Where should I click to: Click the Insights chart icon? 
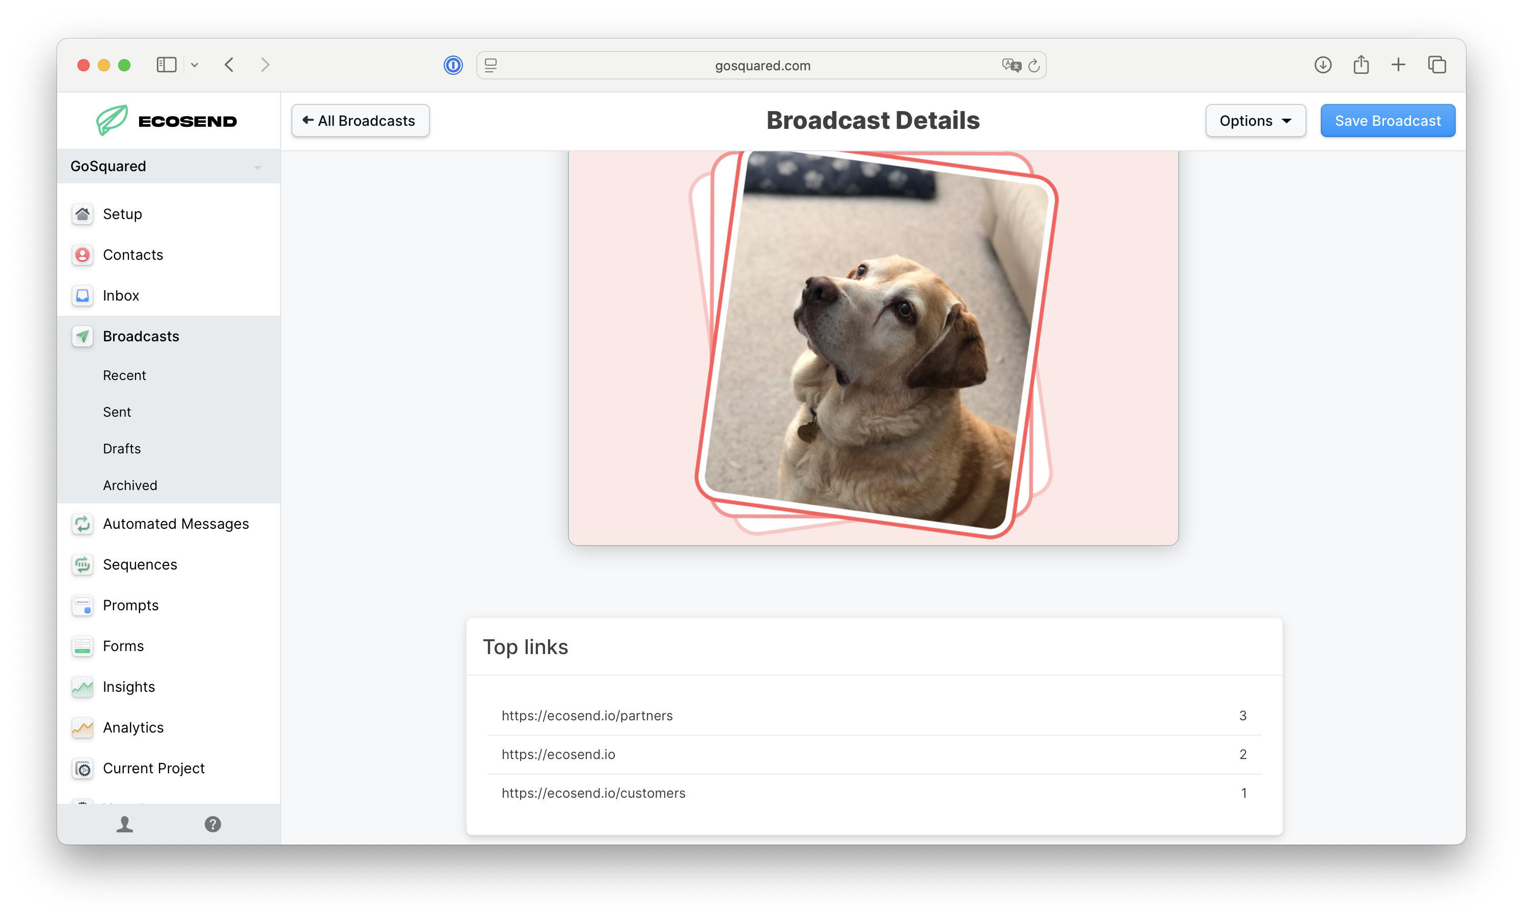click(x=82, y=687)
